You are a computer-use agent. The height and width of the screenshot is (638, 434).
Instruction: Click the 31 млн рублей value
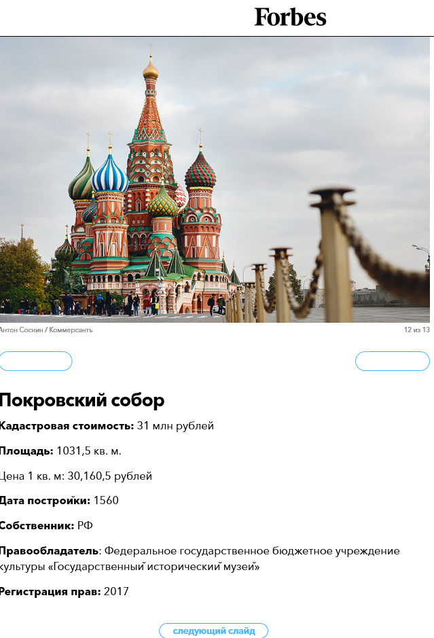(175, 426)
